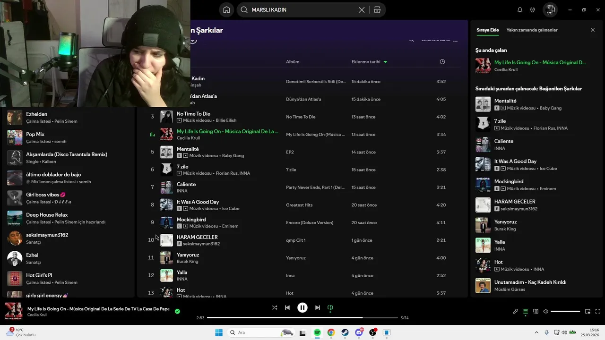Open Ezhel artist in sidebar
Image resolution: width=605 pixels, height=340 pixels.
(x=69, y=258)
